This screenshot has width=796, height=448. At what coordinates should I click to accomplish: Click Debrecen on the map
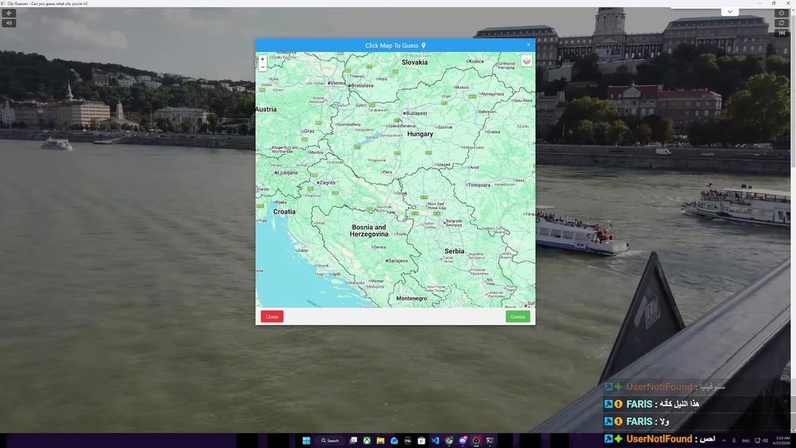(x=487, y=112)
